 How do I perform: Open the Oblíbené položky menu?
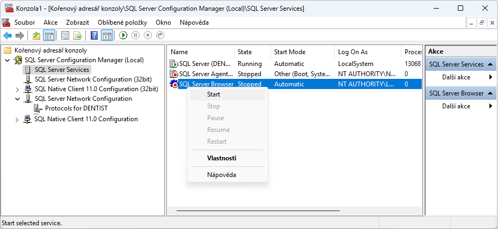point(122,23)
